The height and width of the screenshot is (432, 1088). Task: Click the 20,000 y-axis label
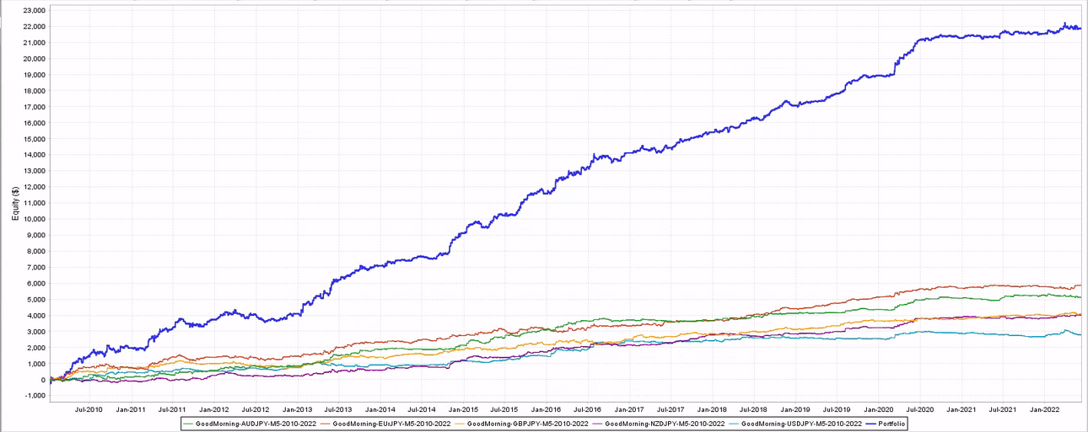click(33, 59)
